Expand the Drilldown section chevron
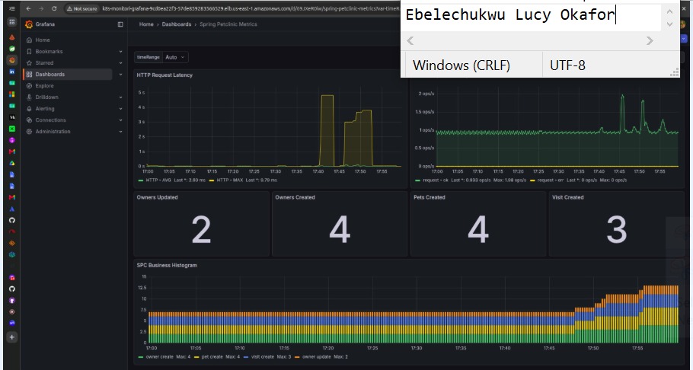The image size is (693, 370). [x=120, y=97]
